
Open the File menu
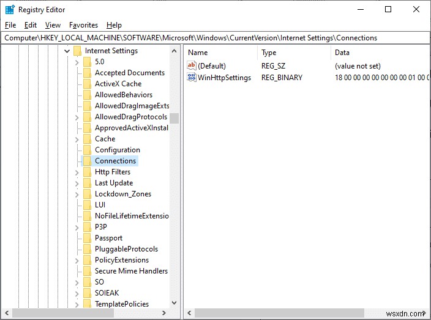pos(10,25)
